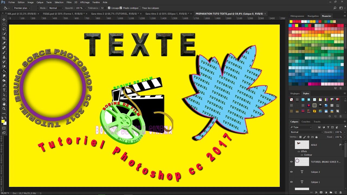Toggle Effets visibility on AIGLE layer

click(x=299, y=151)
